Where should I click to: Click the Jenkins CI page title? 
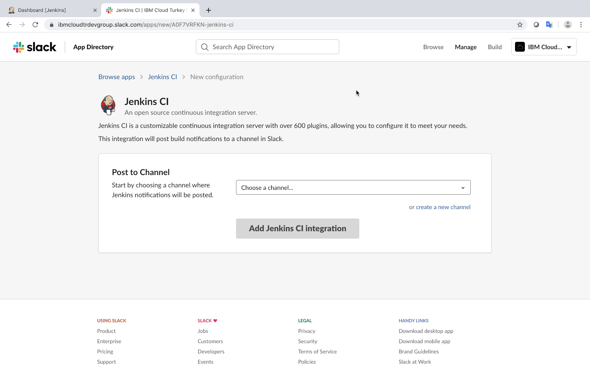coord(147,101)
